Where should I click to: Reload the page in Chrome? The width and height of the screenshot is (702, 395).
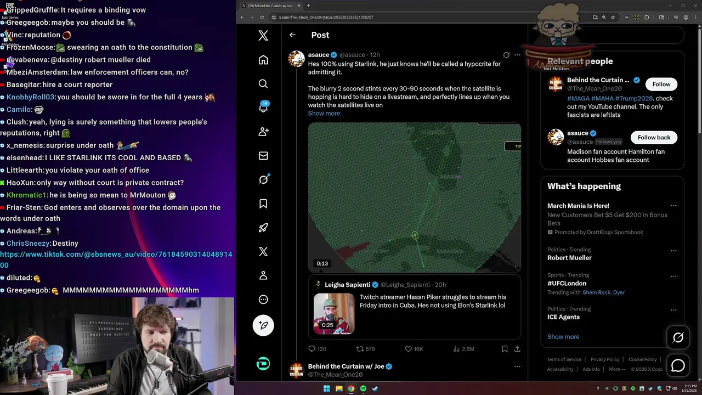click(x=263, y=17)
